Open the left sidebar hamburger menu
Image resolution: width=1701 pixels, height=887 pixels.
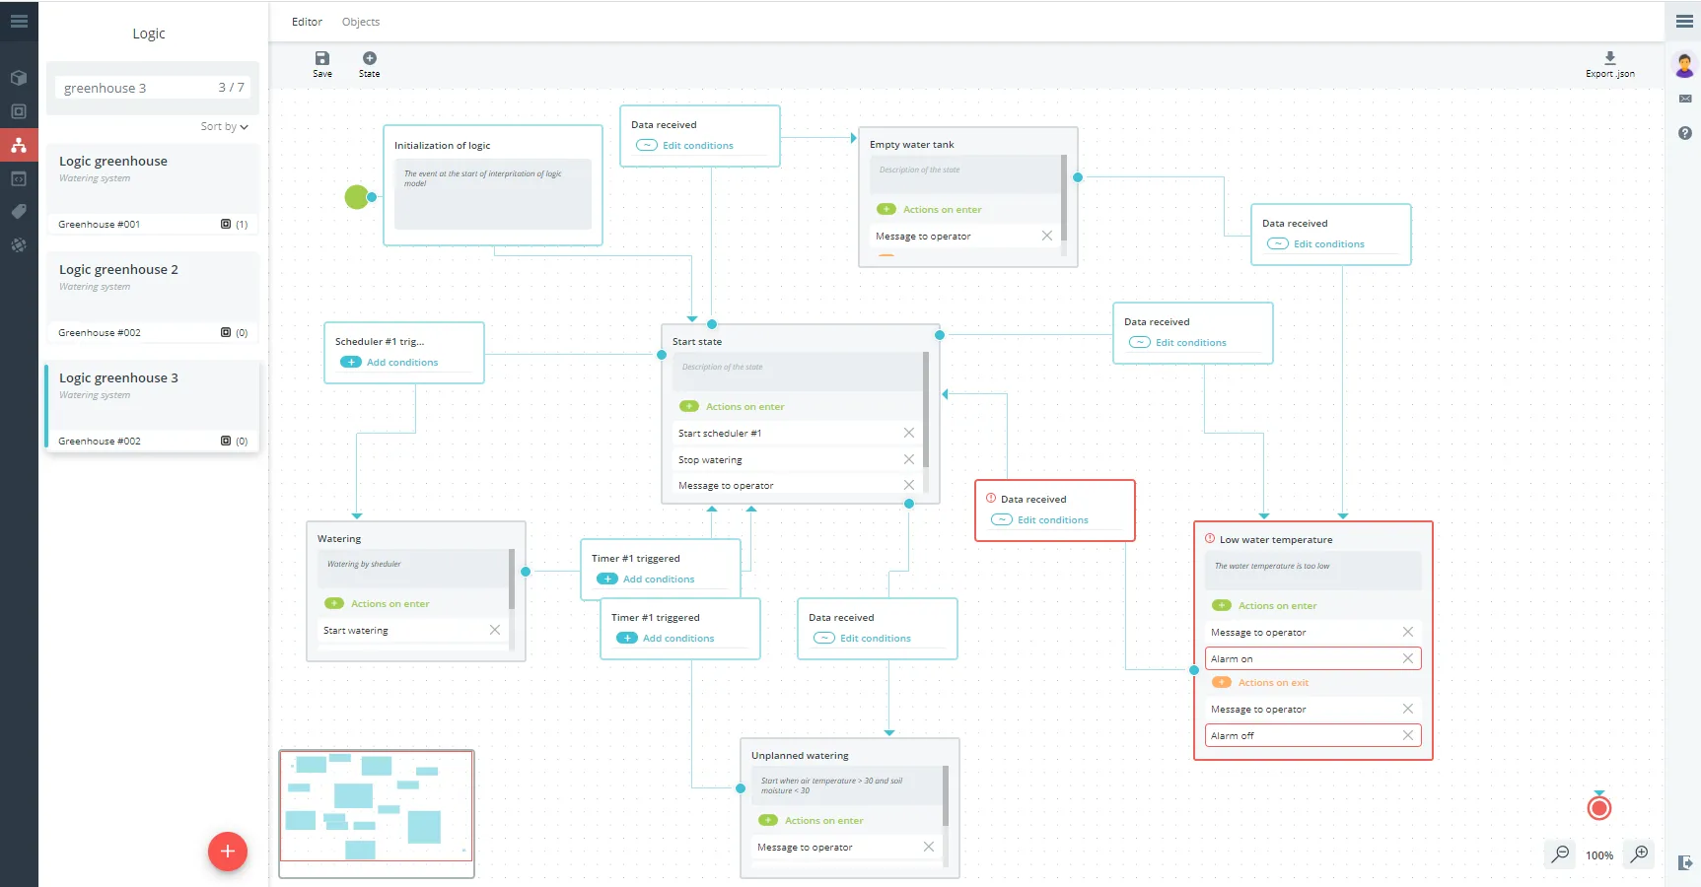(x=19, y=21)
